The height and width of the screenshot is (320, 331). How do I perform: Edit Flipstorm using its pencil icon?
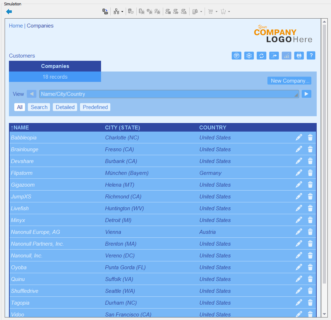click(299, 173)
